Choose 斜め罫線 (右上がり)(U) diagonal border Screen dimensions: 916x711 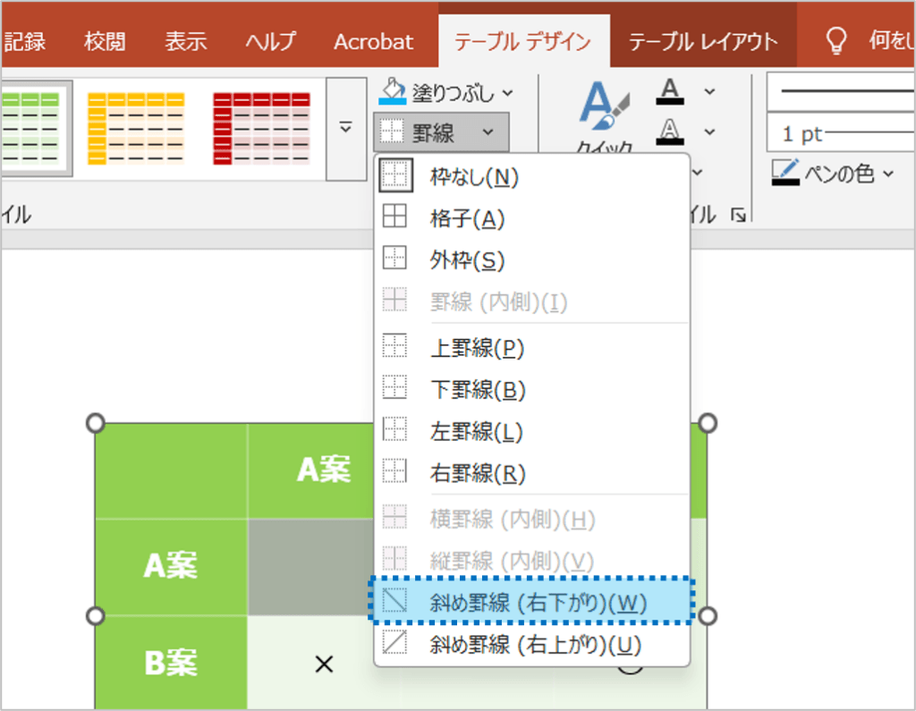pos(532,645)
